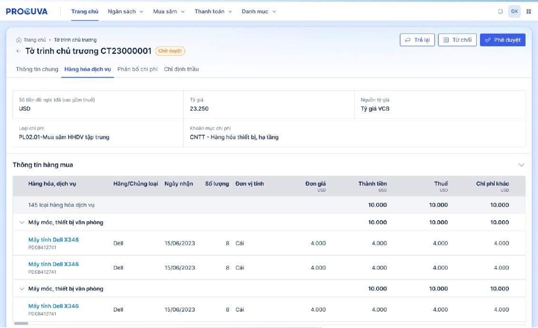
Task: Select the Hàng hóa dịch vụ tab
Action: pyautogui.click(x=87, y=69)
